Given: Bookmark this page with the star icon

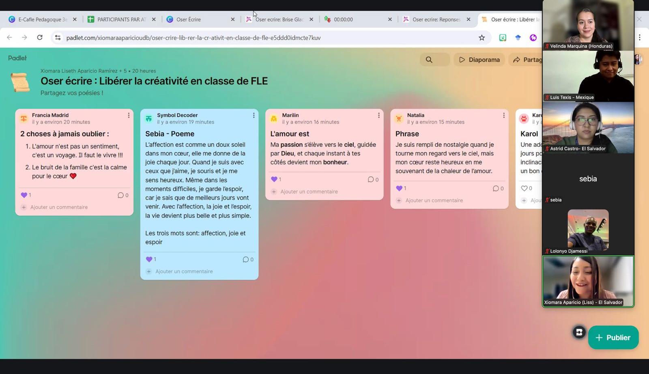Looking at the screenshot, I should coord(482,38).
